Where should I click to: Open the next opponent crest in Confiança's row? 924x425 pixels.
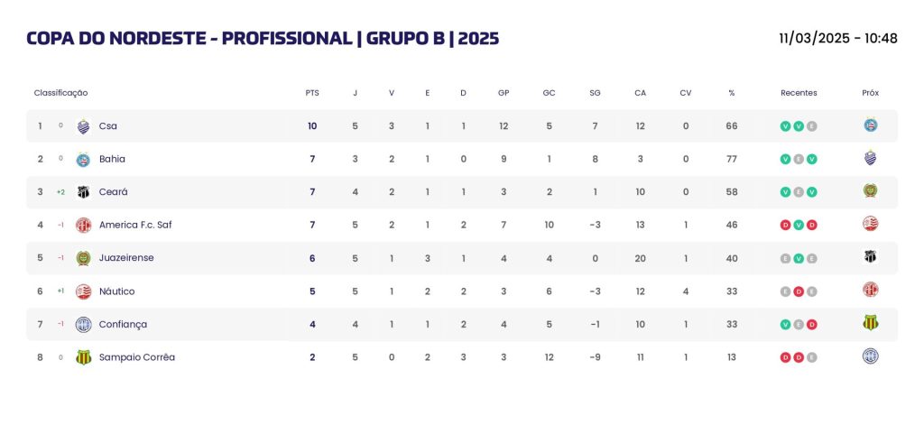pyautogui.click(x=871, y=322)
